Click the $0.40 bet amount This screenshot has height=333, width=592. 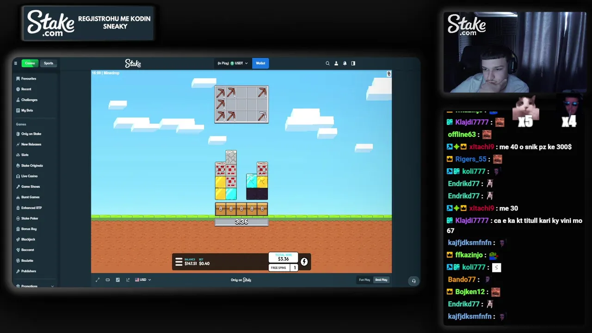point(204,264)
